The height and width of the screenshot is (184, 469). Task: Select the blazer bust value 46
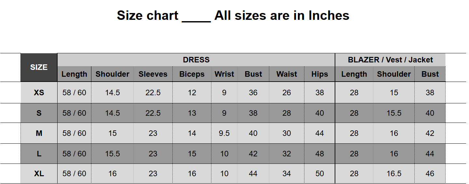pos(430,174)
